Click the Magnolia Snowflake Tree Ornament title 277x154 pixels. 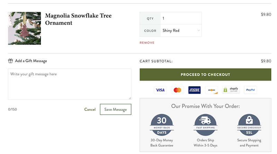coord(78,19)
